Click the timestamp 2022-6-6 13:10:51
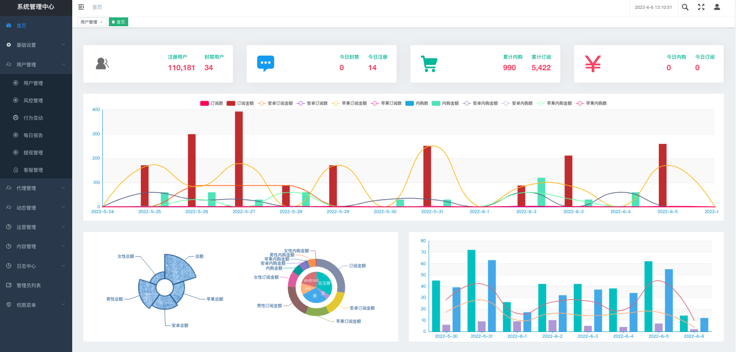The width and height of the screenshot is (736, 352). (653, 7)
